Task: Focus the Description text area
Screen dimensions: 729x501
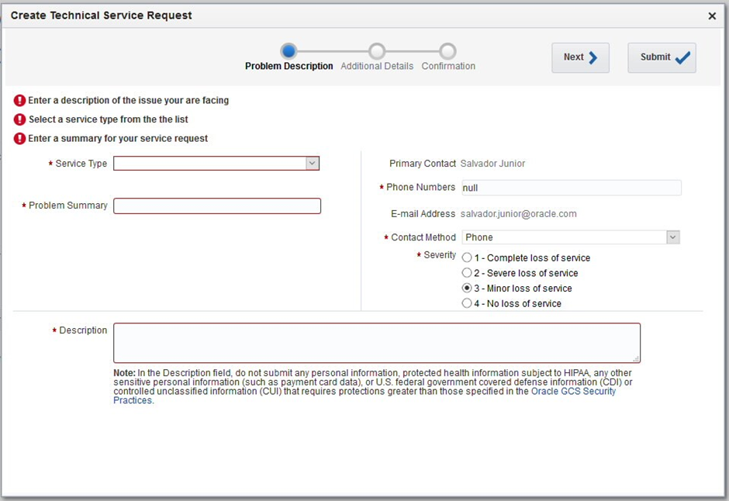Action: (377, 343)
